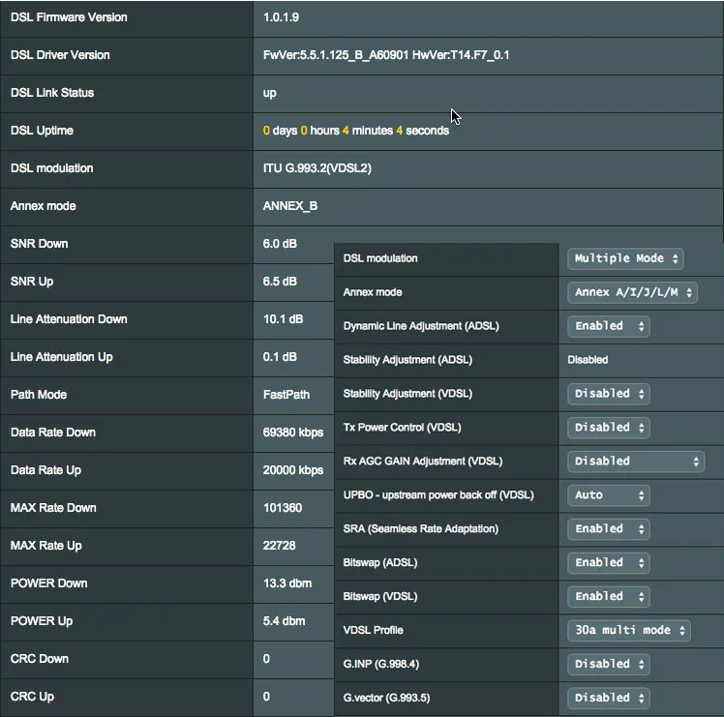The image size is (724, 717).
Task: Click the CRC Down value 0
Action: (266, 659)
